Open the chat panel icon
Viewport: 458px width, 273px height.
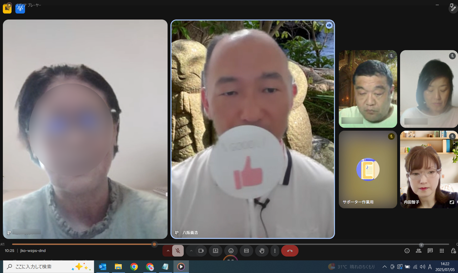430,251
